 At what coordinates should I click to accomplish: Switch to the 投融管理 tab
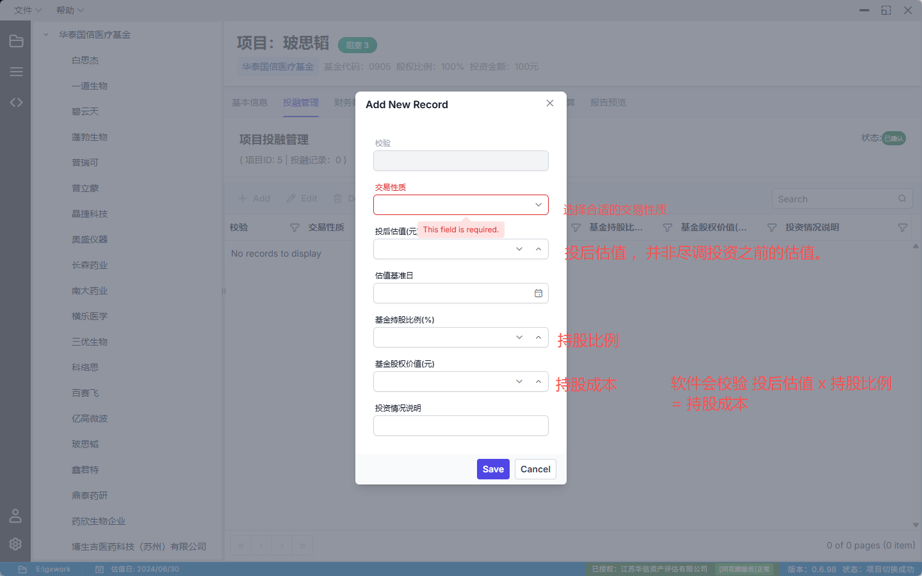click(x=301, y=102)
